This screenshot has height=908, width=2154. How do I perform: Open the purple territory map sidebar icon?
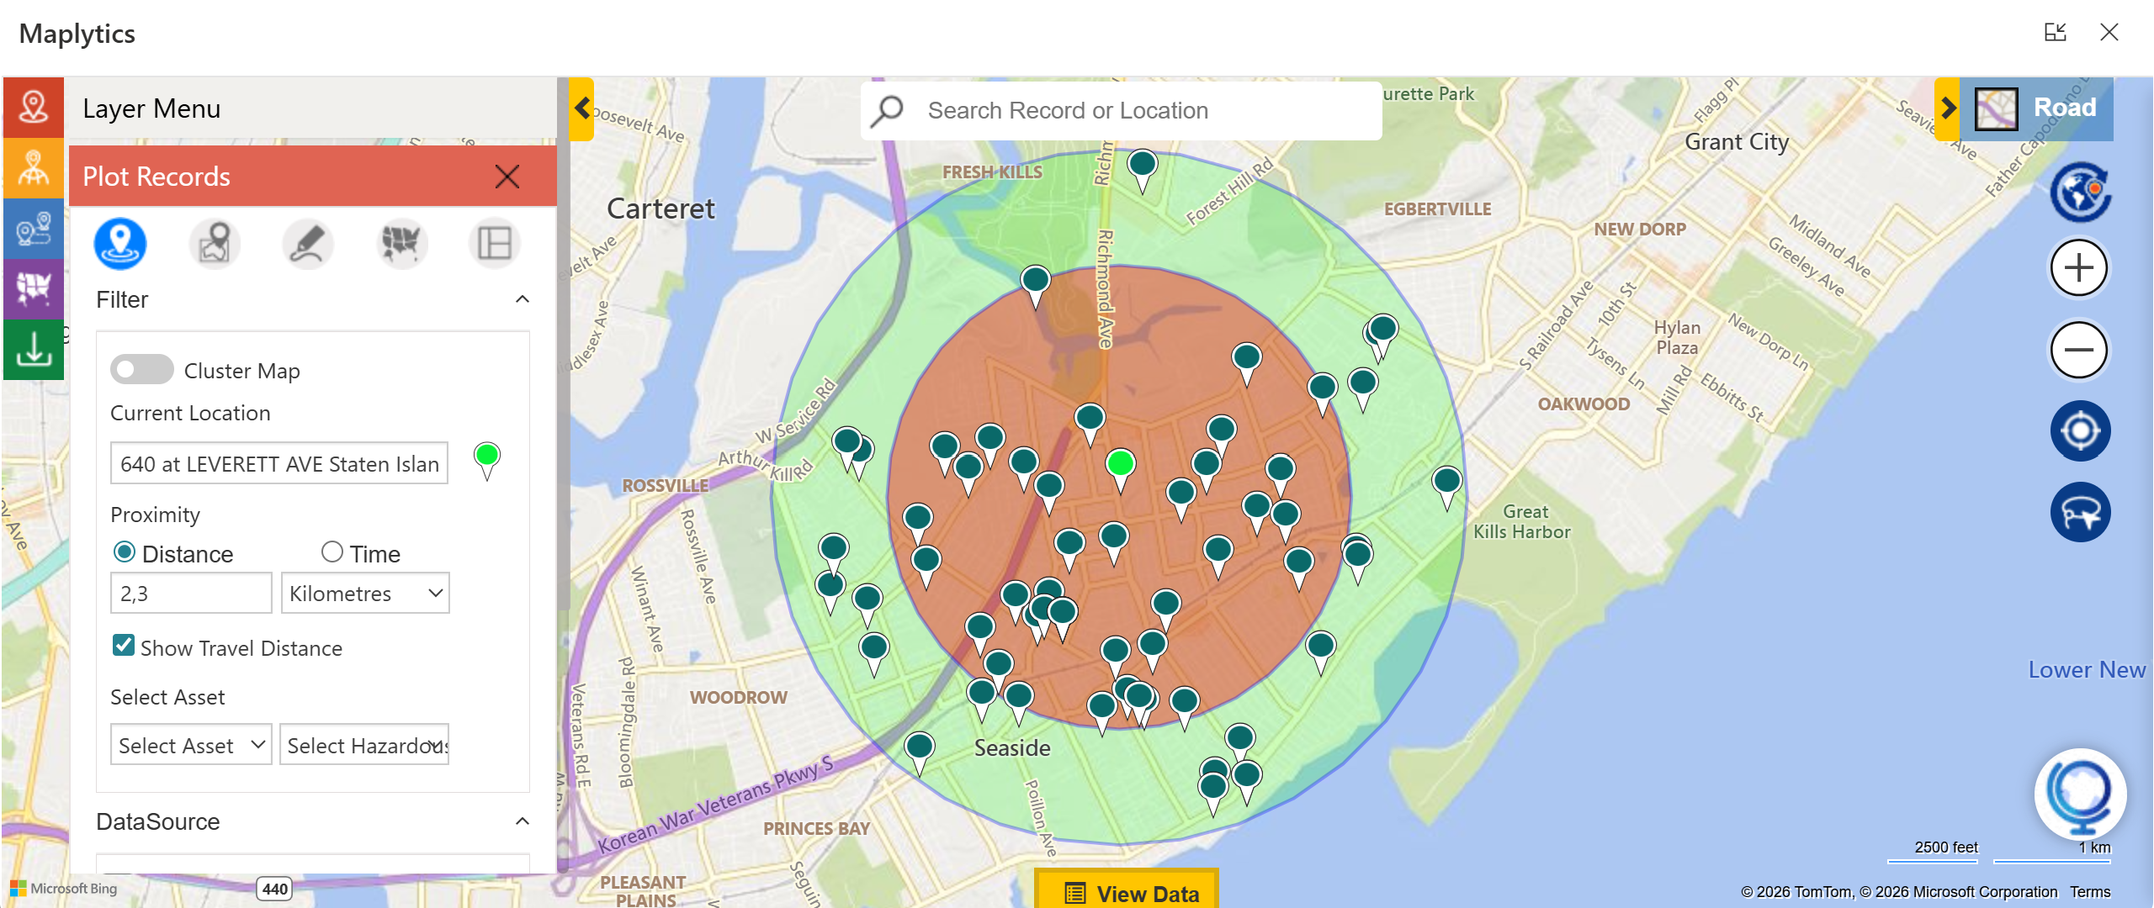[x=34, y=289]
